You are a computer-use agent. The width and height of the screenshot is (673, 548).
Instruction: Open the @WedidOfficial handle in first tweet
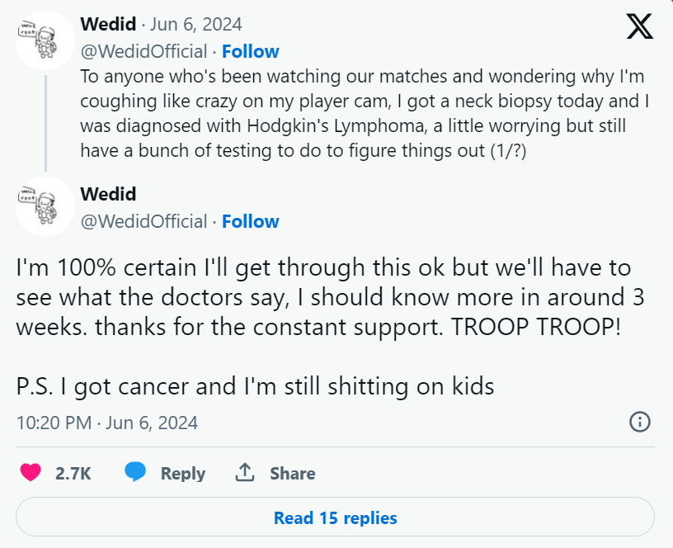pyautogui.click(x=144, y=51)
